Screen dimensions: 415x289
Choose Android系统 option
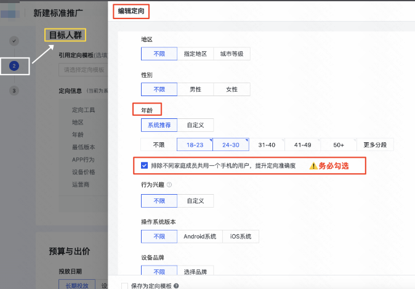click(x=200, y=236)
